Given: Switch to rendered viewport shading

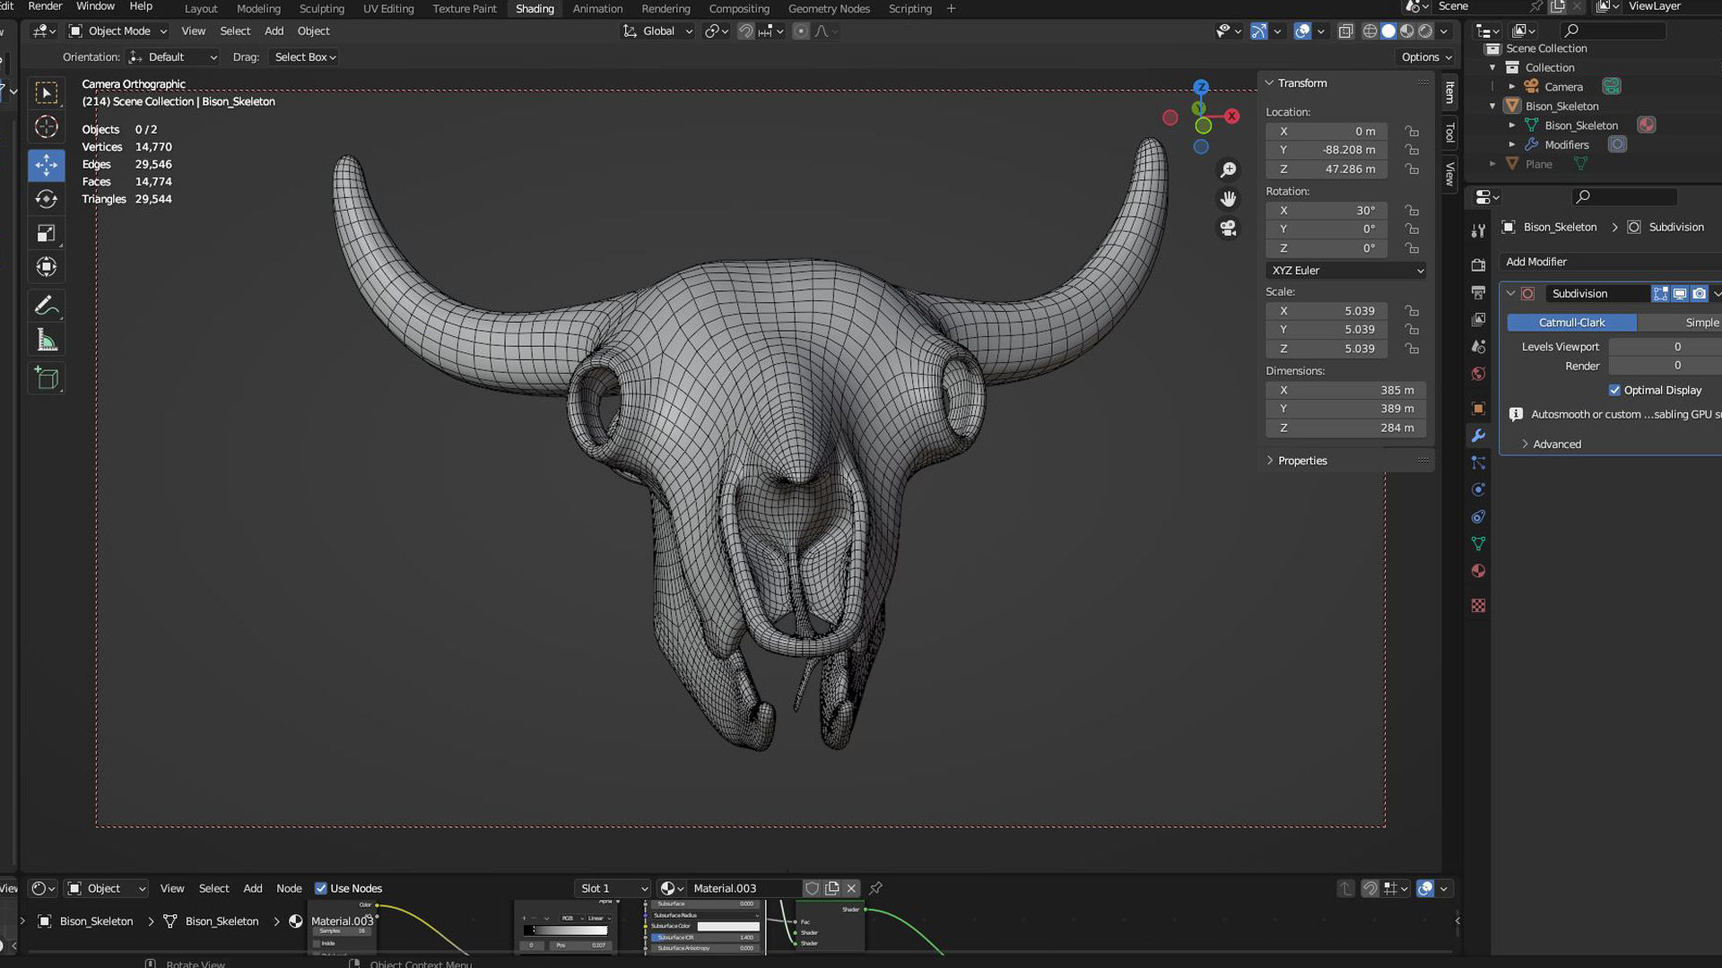Looking at the screenshot, I should (1425, 31).
